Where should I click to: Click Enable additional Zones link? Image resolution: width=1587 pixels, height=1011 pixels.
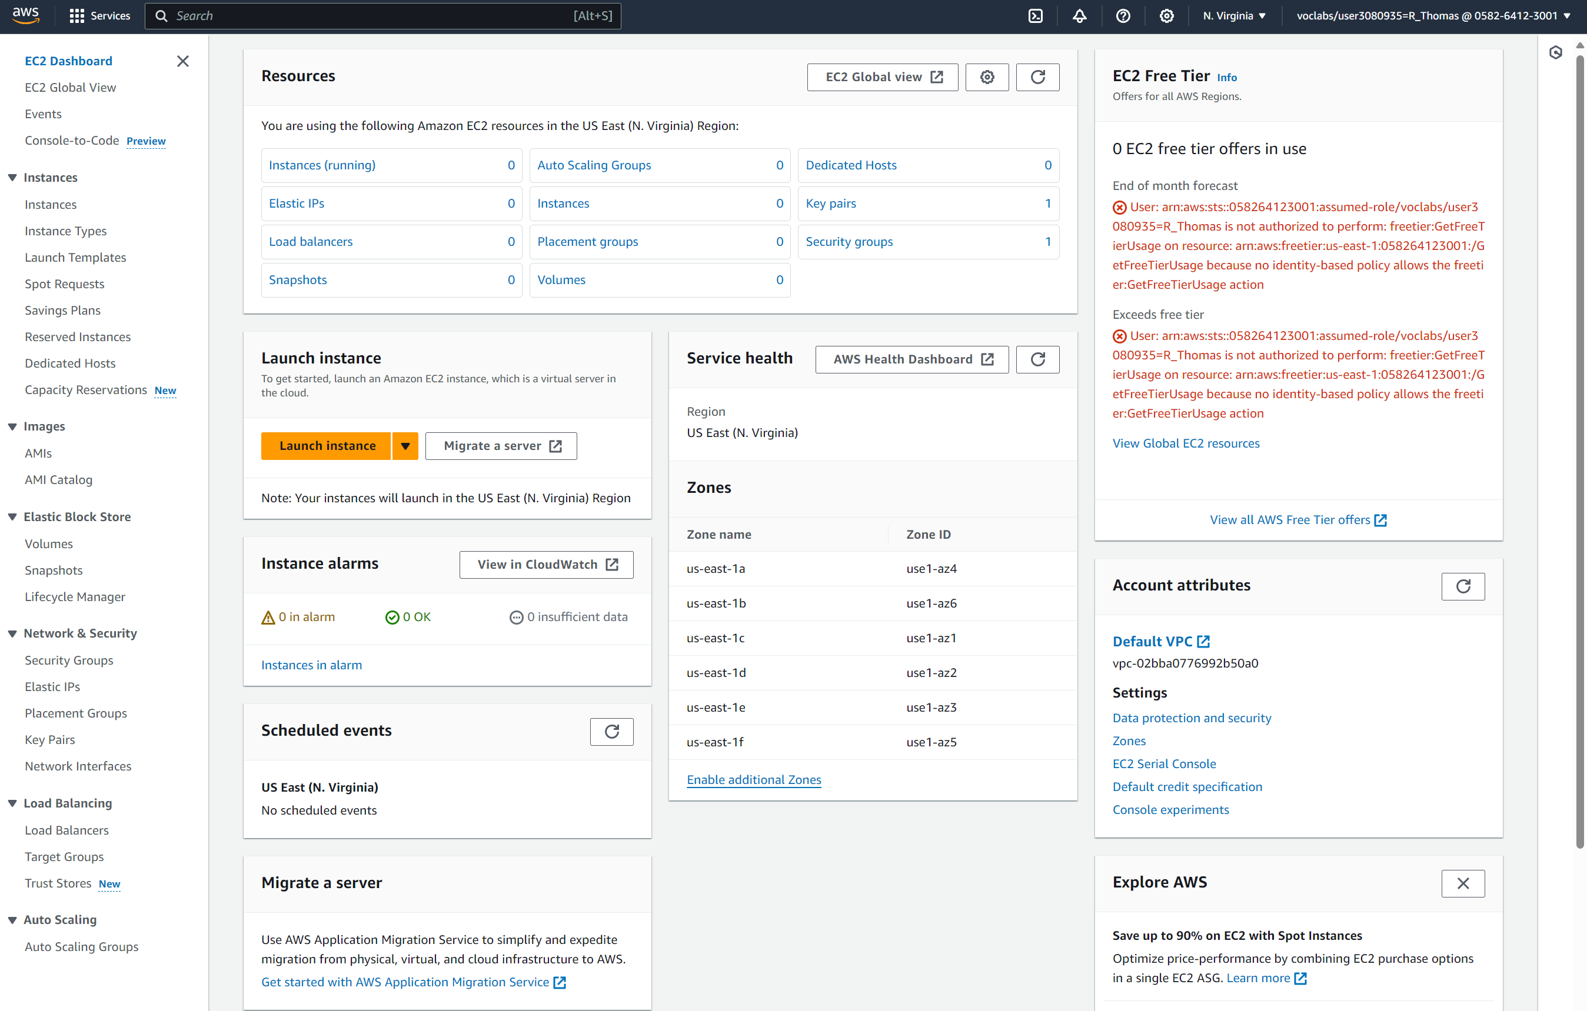click(754, 780)
